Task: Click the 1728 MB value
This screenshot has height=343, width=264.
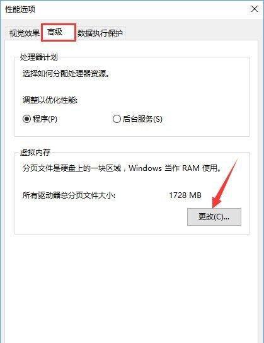Action: (x=185, y=195)
